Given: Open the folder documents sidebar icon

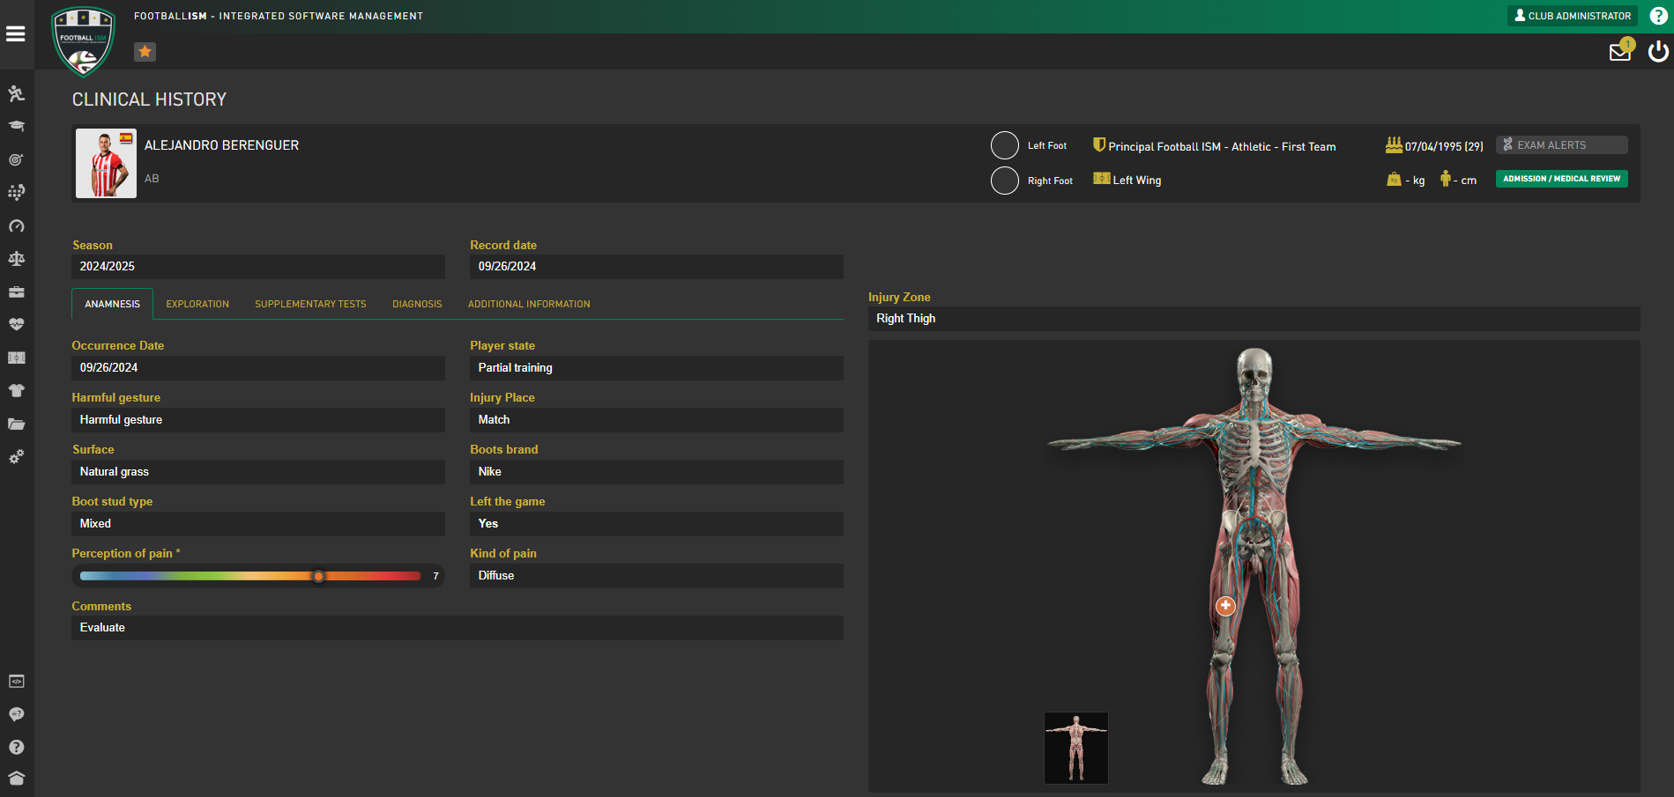Looking at the screenshot, I should (x=16, y=424).
